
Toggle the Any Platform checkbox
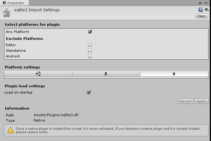click(90, 32)
